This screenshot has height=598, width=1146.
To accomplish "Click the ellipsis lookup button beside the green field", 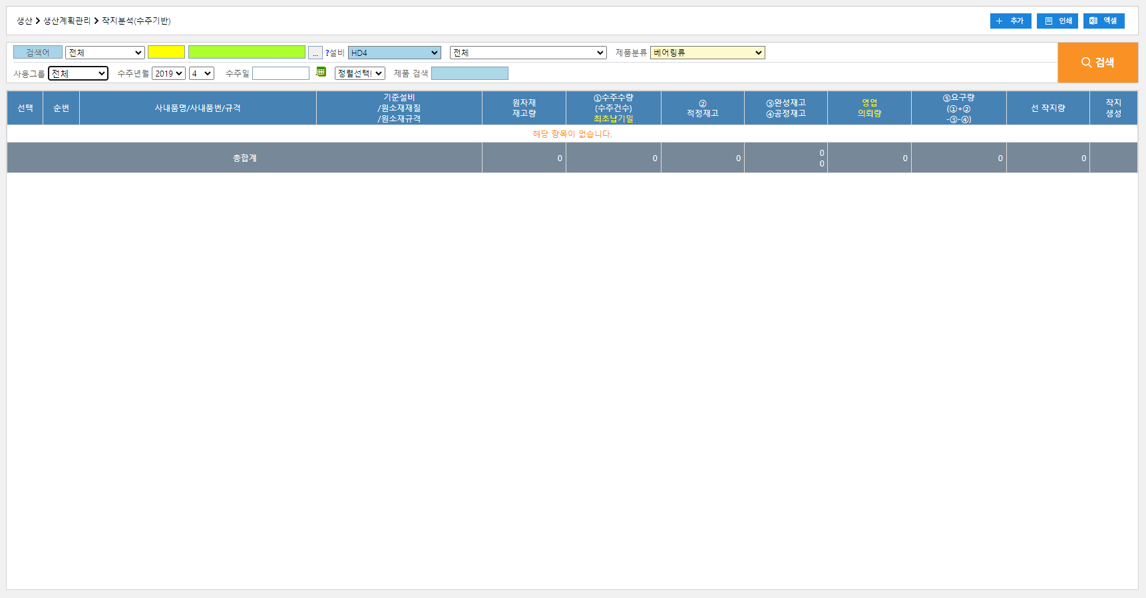I will pyautogui.click(x=315, y=53).
